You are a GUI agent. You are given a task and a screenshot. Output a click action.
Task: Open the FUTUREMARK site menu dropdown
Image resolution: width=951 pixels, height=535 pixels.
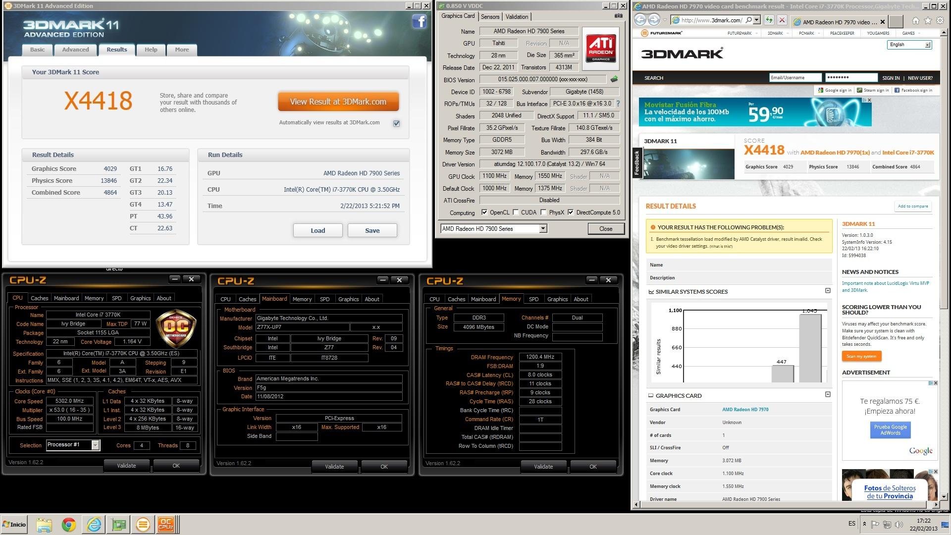point(742,33)
